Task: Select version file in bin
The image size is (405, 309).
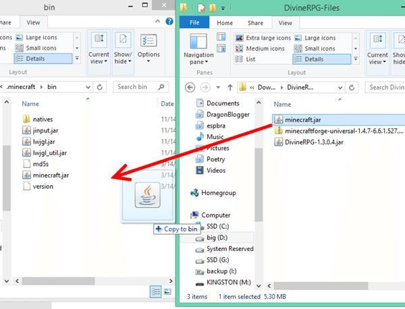Action: coord(38,186)
